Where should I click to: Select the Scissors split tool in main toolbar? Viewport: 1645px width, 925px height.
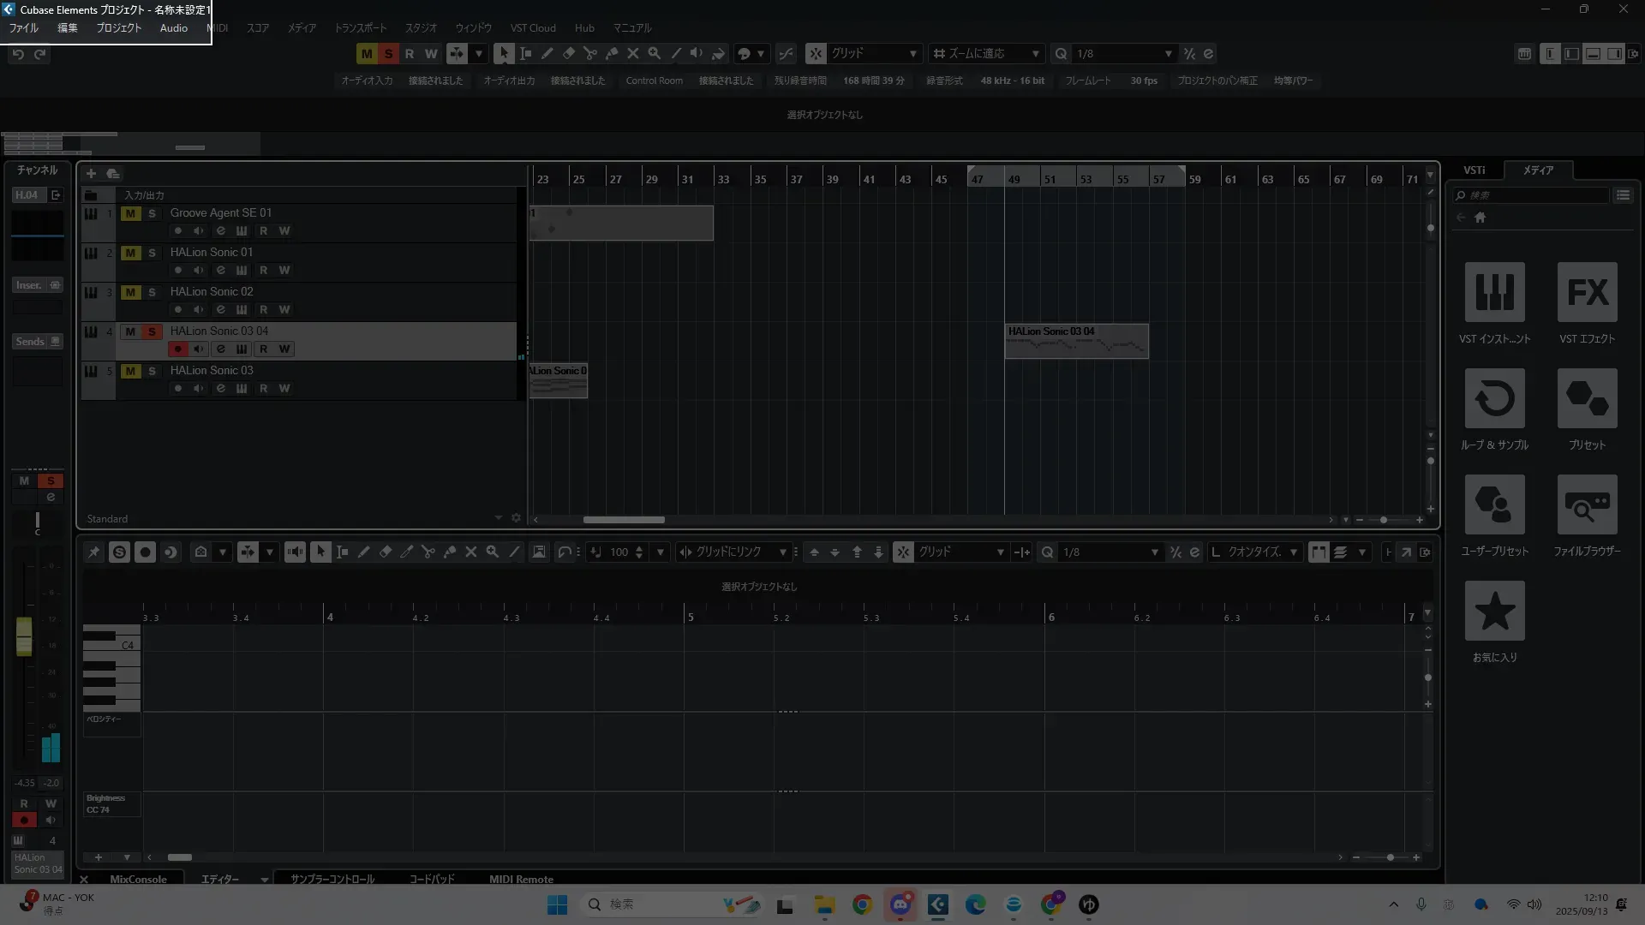[x=590, y=53]
